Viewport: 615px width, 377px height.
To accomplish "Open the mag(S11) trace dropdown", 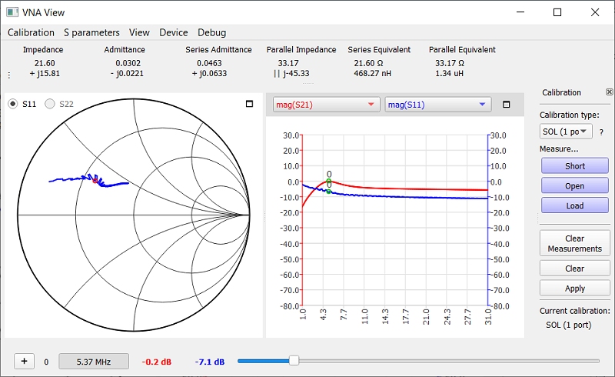I will pos(437,105).
